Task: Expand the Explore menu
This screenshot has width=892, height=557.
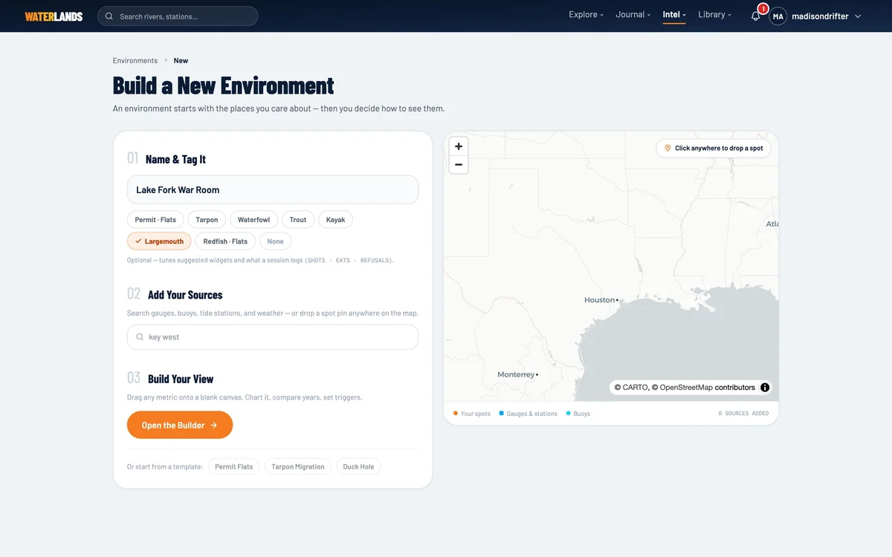Action: [586, 15]
